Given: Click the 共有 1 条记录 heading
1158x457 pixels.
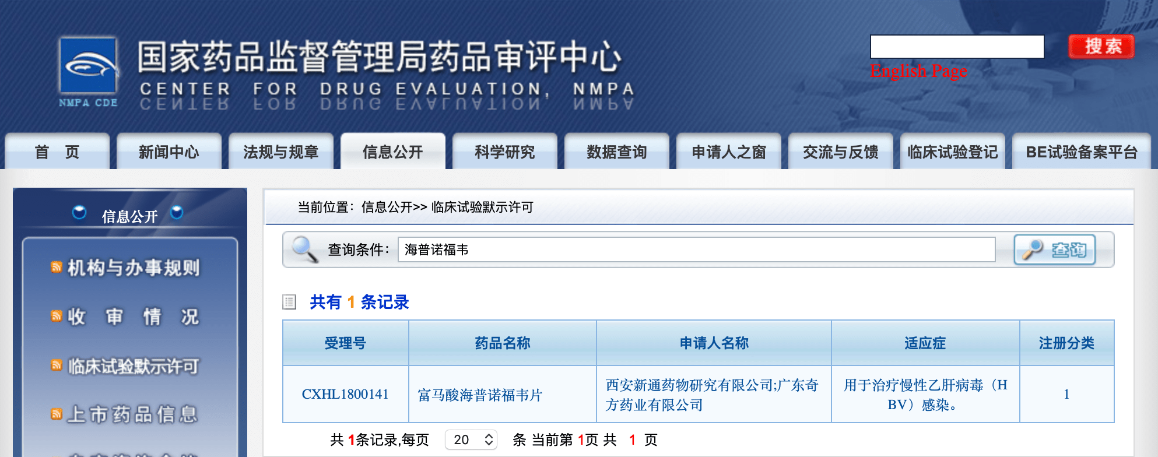Looking at the screenshot, I should 359,302.
